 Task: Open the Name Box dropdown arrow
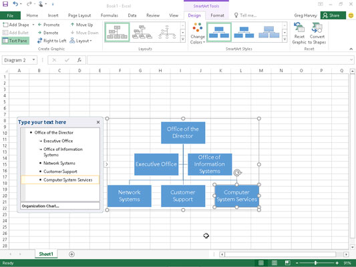click(x=33, y=60)
